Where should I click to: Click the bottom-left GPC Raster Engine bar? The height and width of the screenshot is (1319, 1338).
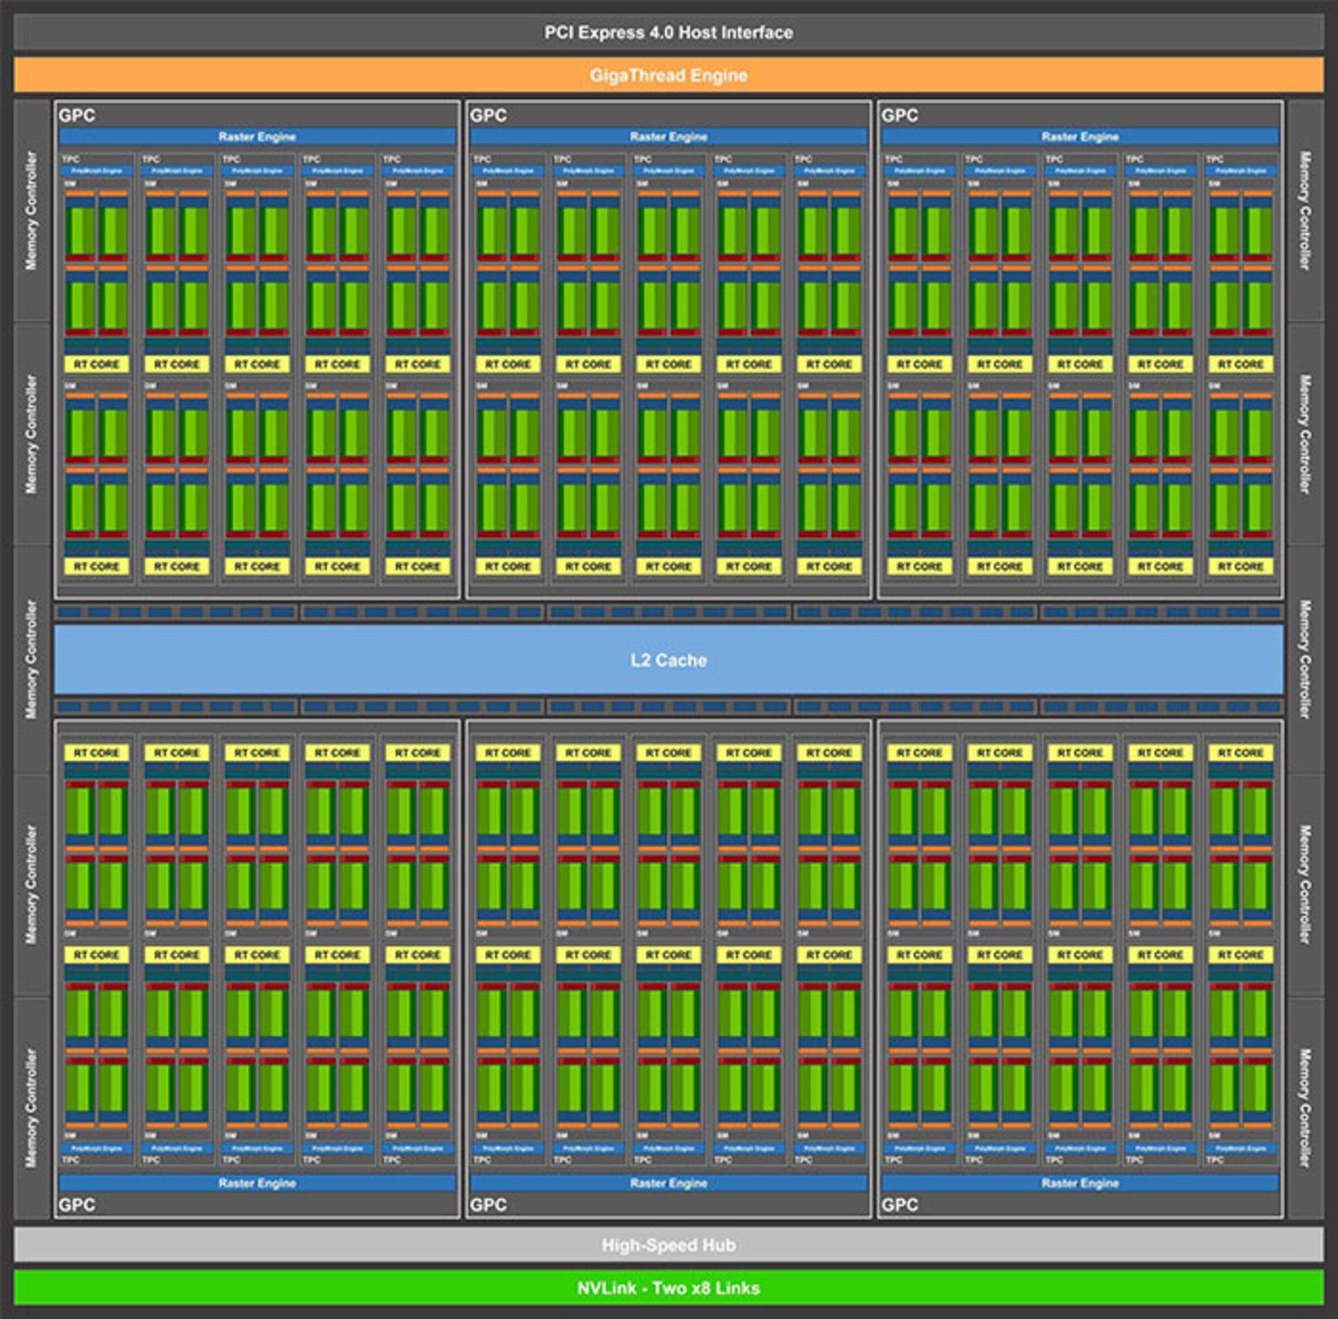click(257, 1183)
